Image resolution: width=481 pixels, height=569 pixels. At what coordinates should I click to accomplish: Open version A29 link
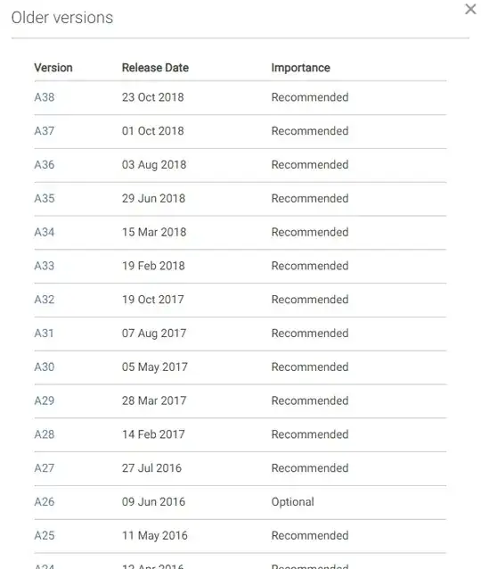[x=45, y=401]
